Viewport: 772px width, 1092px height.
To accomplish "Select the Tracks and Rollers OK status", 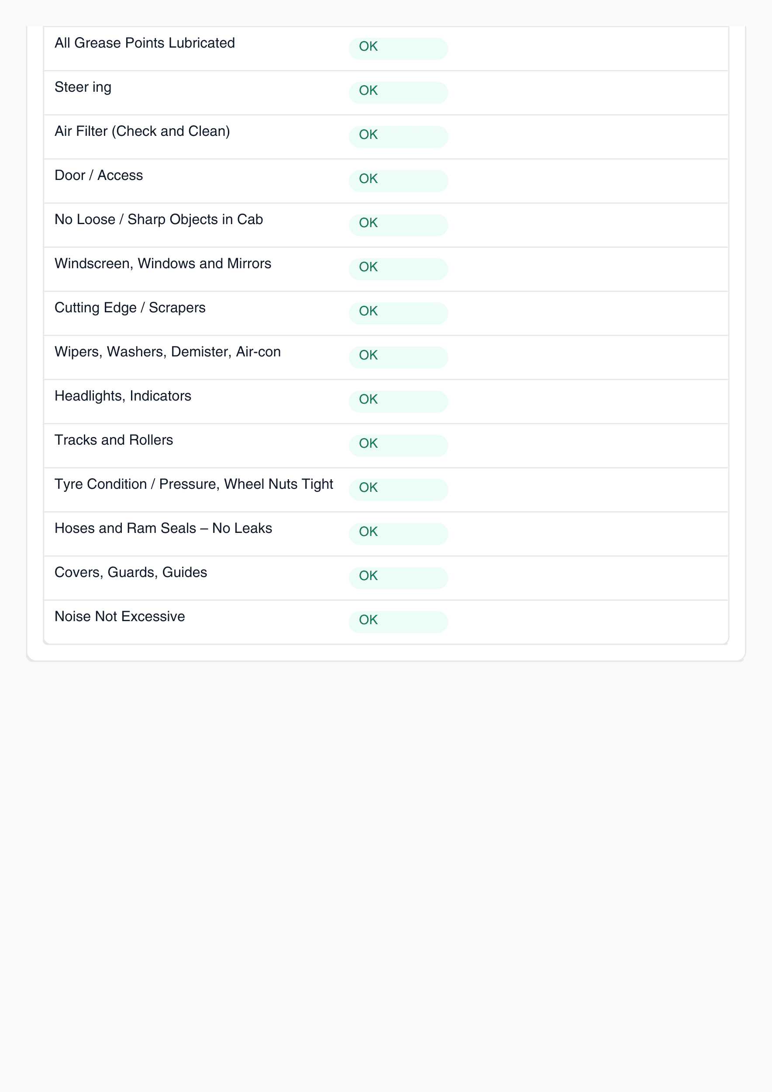I will pos(398,445).
